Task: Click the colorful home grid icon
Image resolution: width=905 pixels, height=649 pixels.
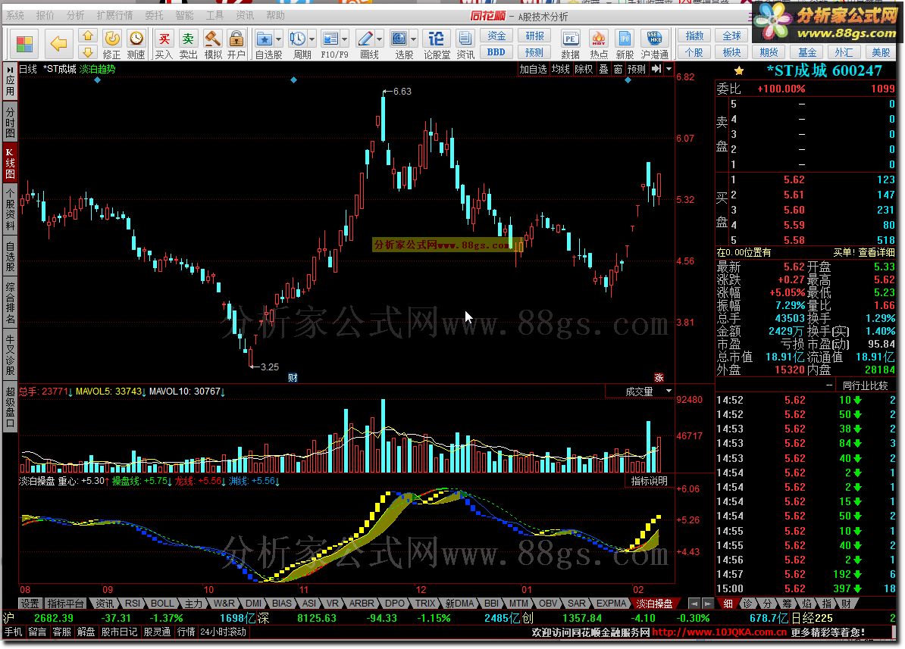Action: (x=24, y=44)
